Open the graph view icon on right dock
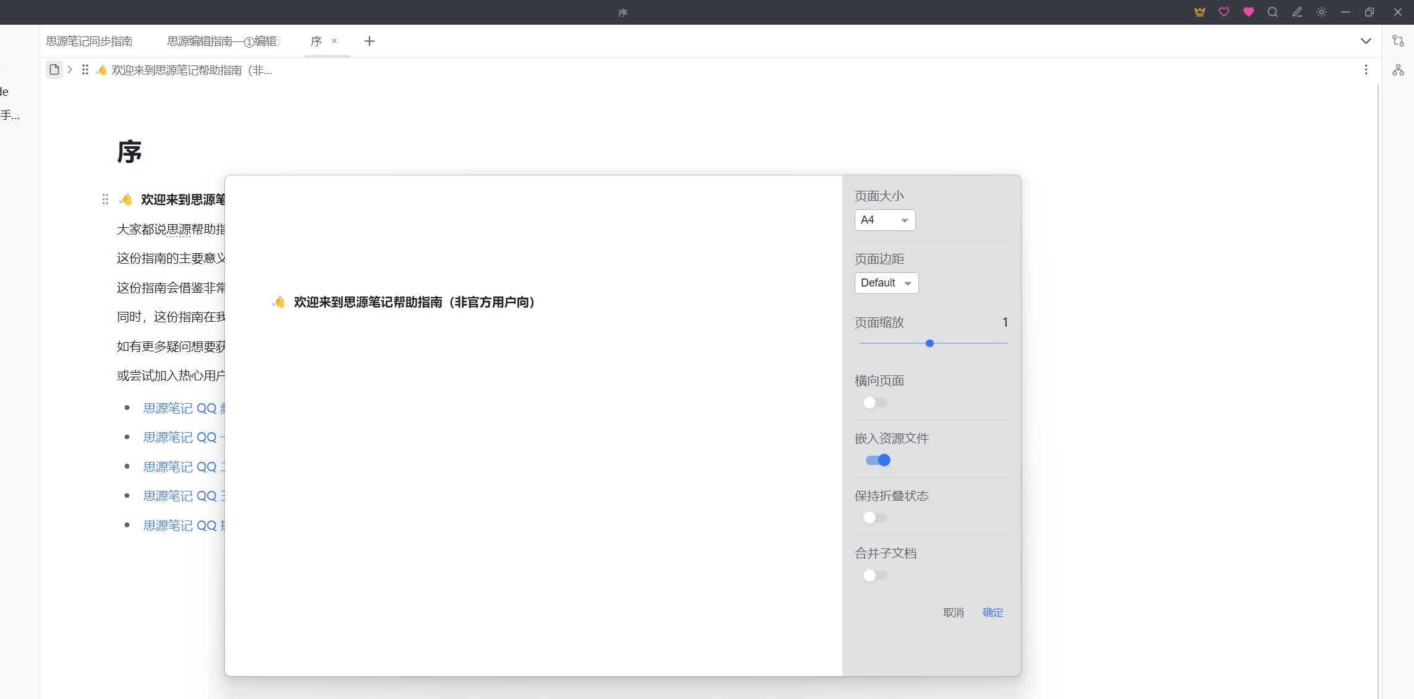This screenshot has width=1414, height=699. point(1398,70)
